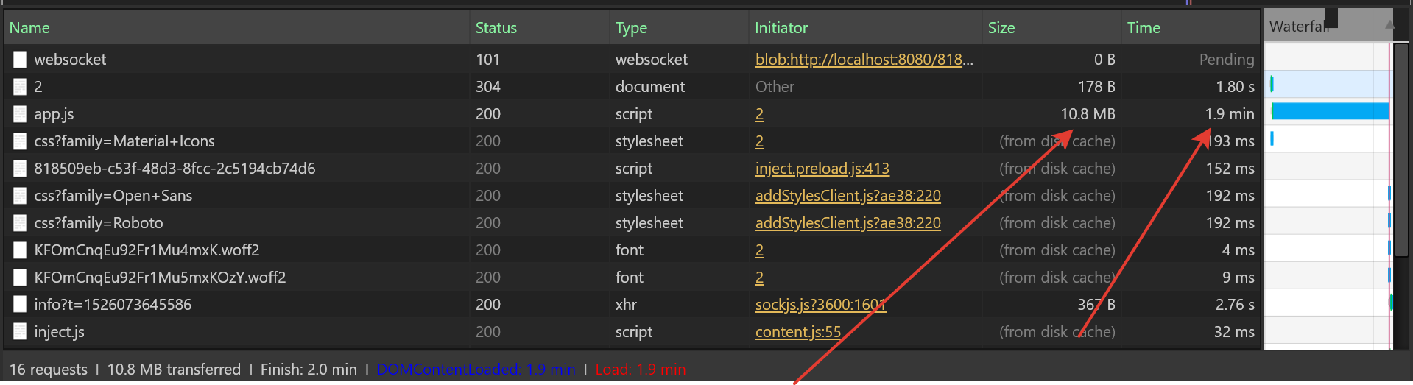Select the info?t=1526073645586 xhr request
Screen dimensions: 1413x385
(x=113, y=305)
